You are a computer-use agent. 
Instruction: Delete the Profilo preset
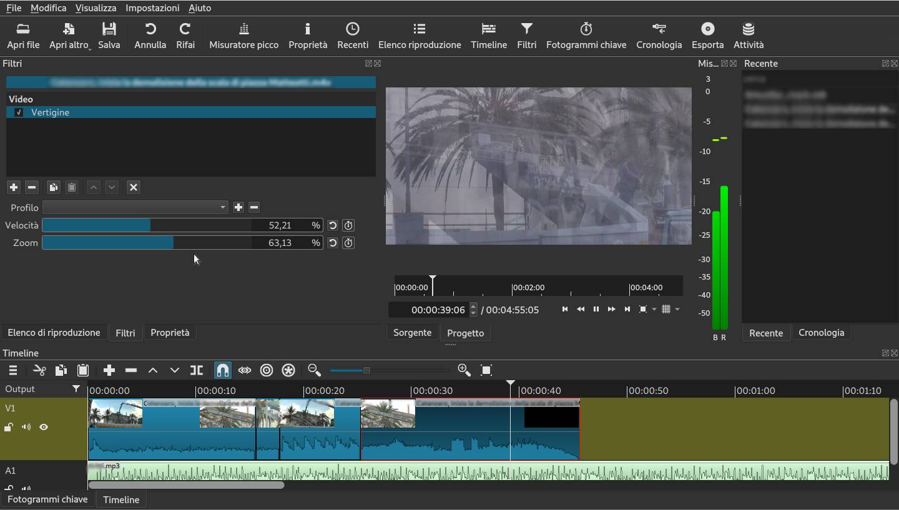[x=254, y=207]
